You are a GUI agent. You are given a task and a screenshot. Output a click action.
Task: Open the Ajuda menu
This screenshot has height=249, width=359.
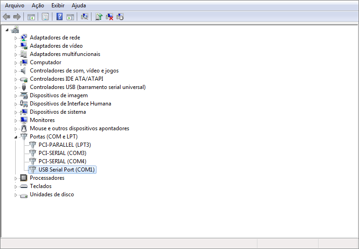point(79,6)
